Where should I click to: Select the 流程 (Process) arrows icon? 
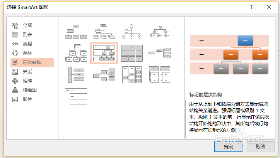[x=15, y=44]
